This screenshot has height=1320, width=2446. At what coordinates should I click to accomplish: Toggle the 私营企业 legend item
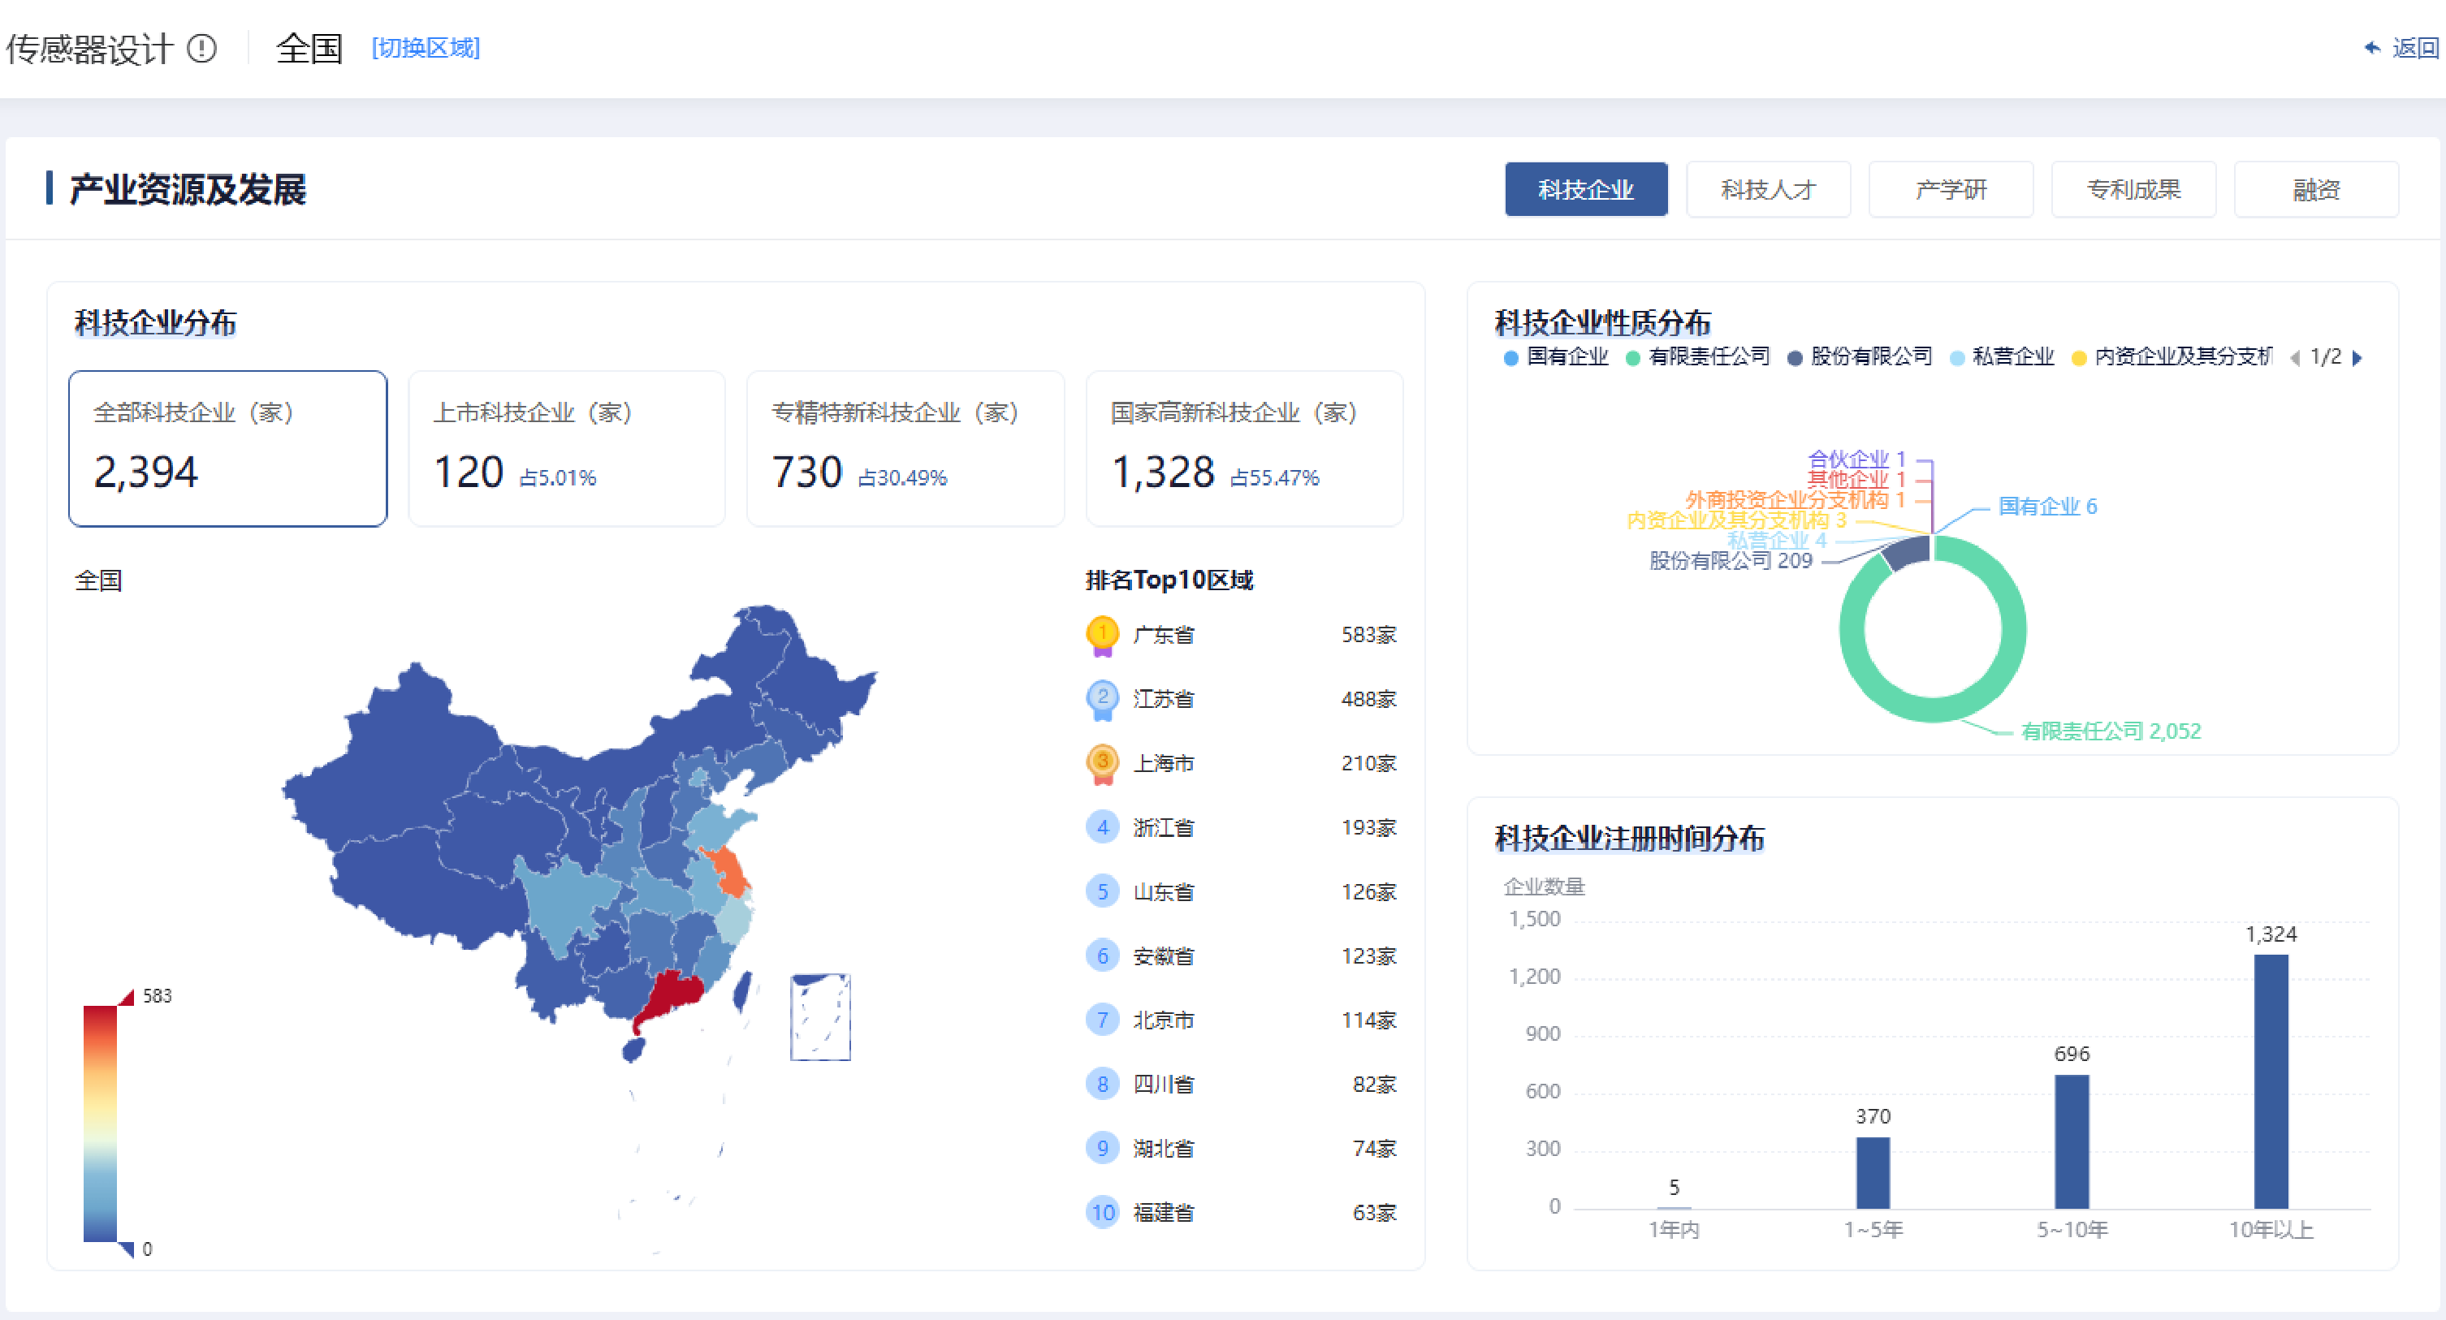pos(2002,358)
